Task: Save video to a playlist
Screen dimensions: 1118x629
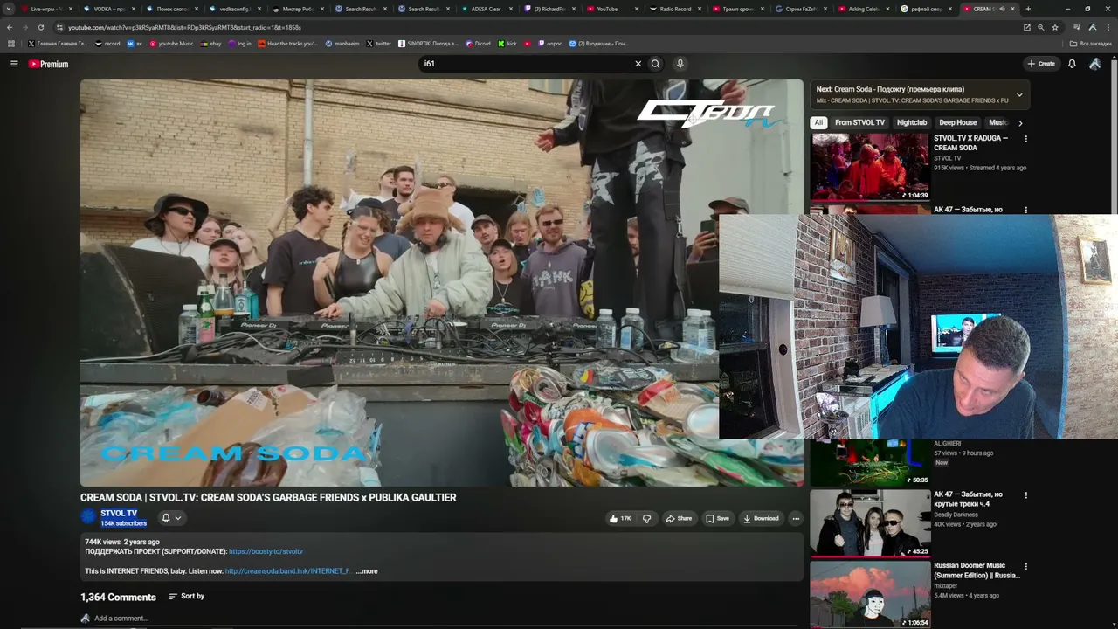Action: pyautogui.click(x=717, y=518)
